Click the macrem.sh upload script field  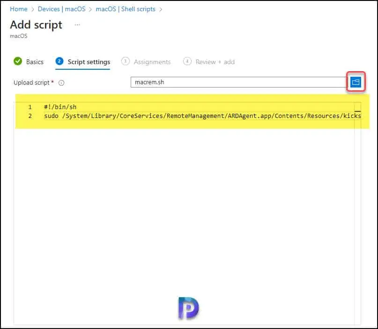238,82
